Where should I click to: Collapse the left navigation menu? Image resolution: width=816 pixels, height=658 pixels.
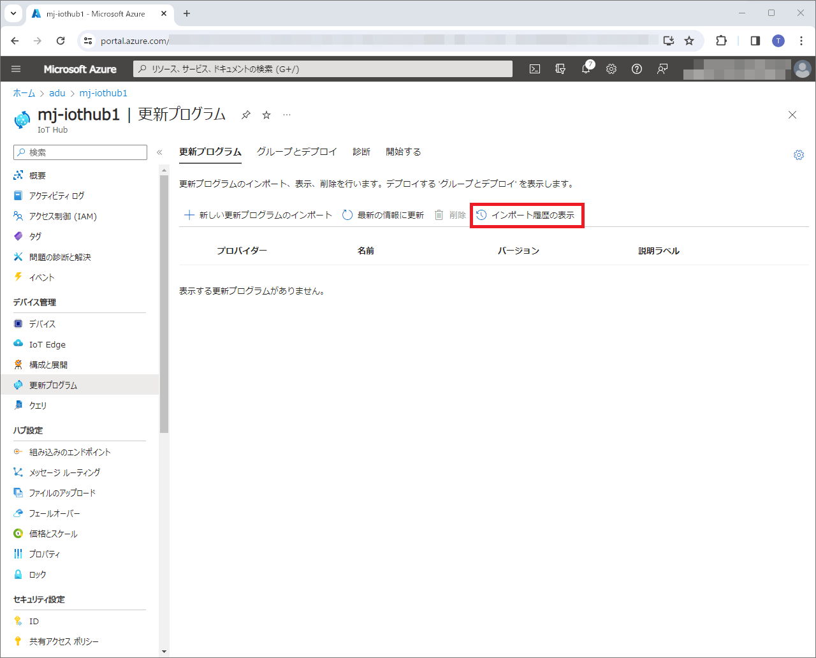pos(159,152)
